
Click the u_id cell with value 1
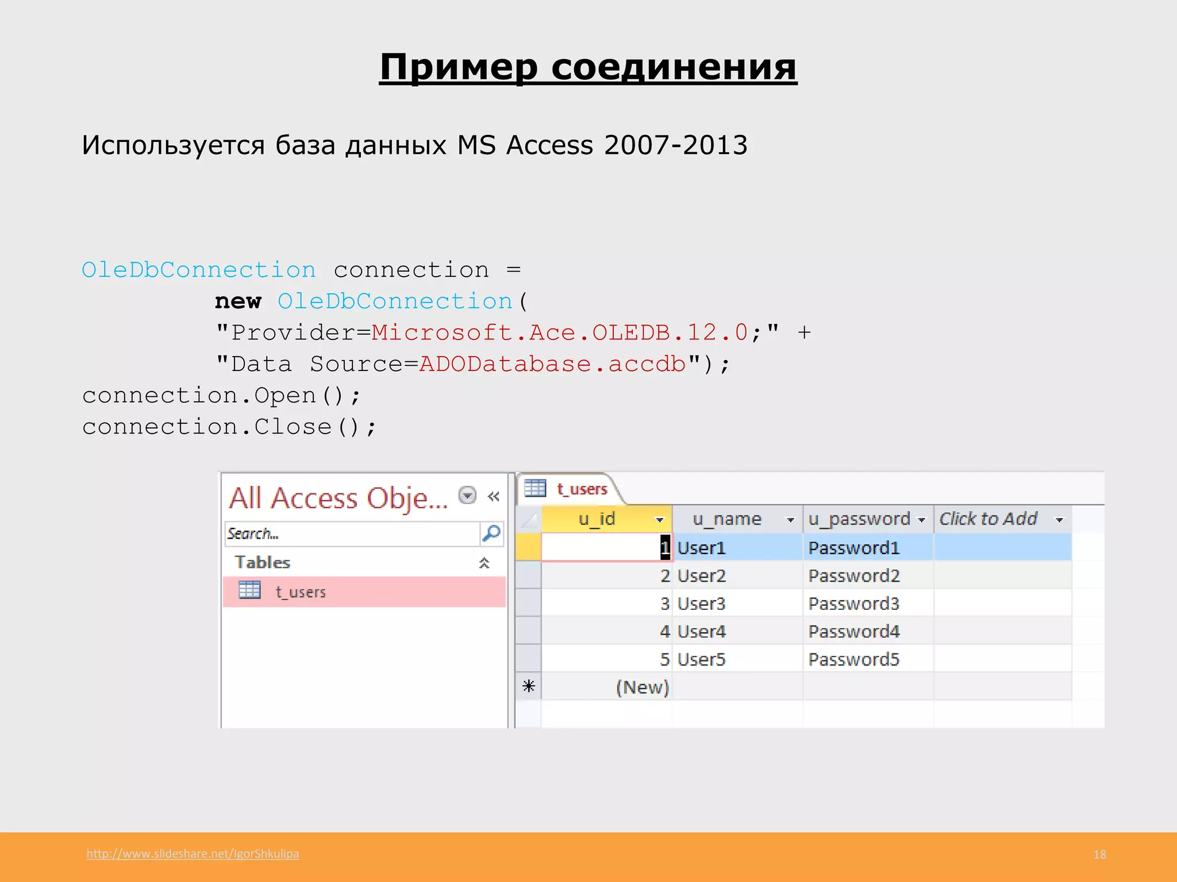click(606, 547)
